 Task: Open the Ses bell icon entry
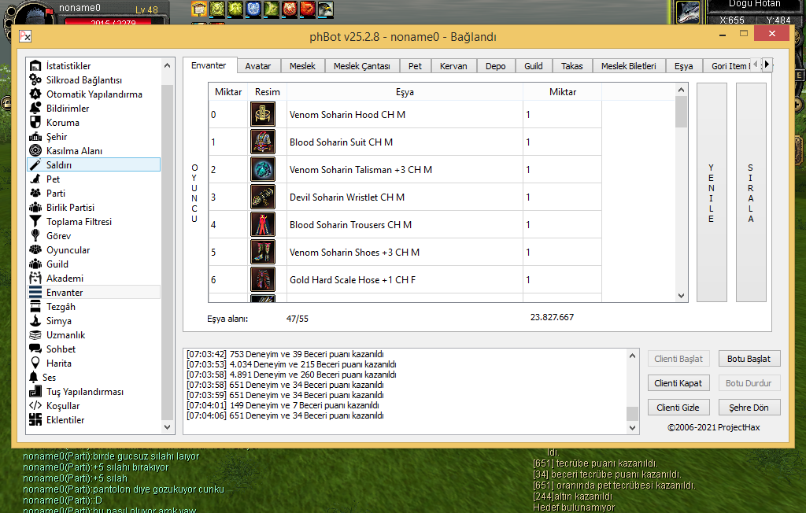pos(34,378)
